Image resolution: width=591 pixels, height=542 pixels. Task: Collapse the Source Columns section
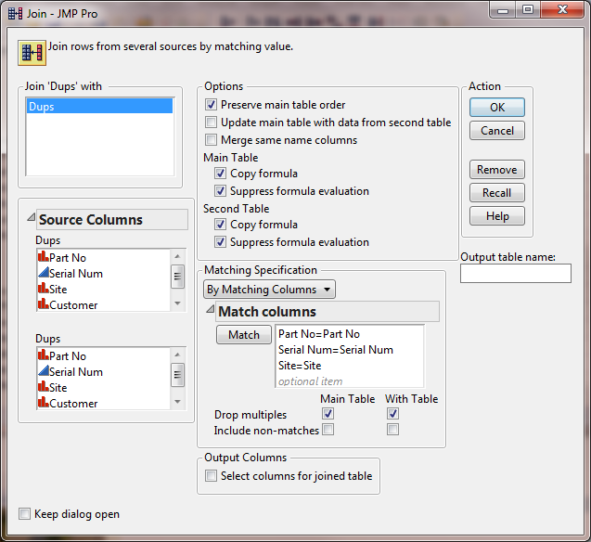pyautogui.click(x=32, y=217)
